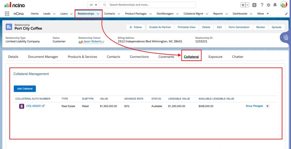This screenshot has width=291, height=149.
Task: Click the 80% advance rate cell
Action: click(x=127, y=106)
